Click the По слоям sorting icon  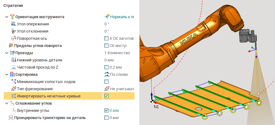pyautogui.click(x=107, y=74)
